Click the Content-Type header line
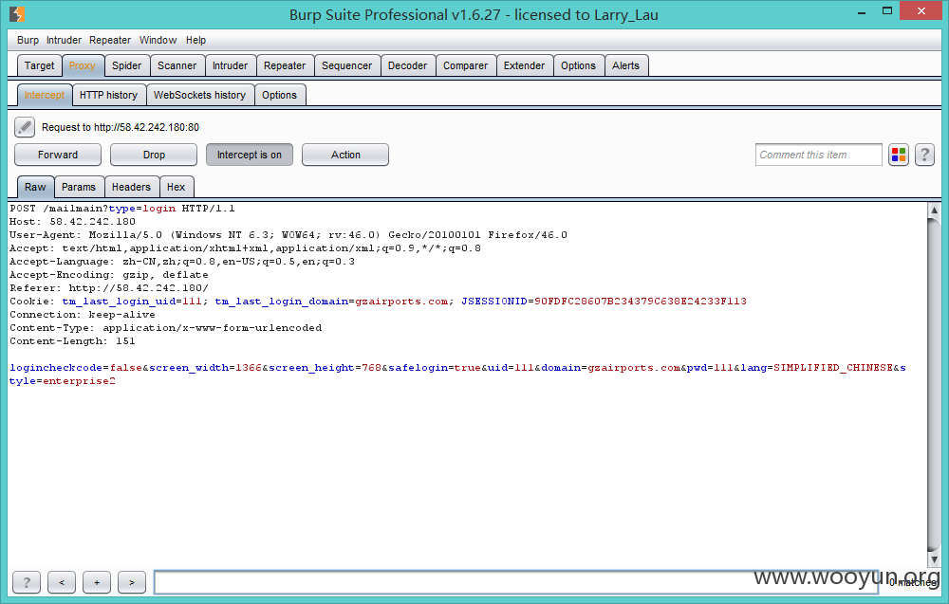949x604 pixels. (166, 328)
